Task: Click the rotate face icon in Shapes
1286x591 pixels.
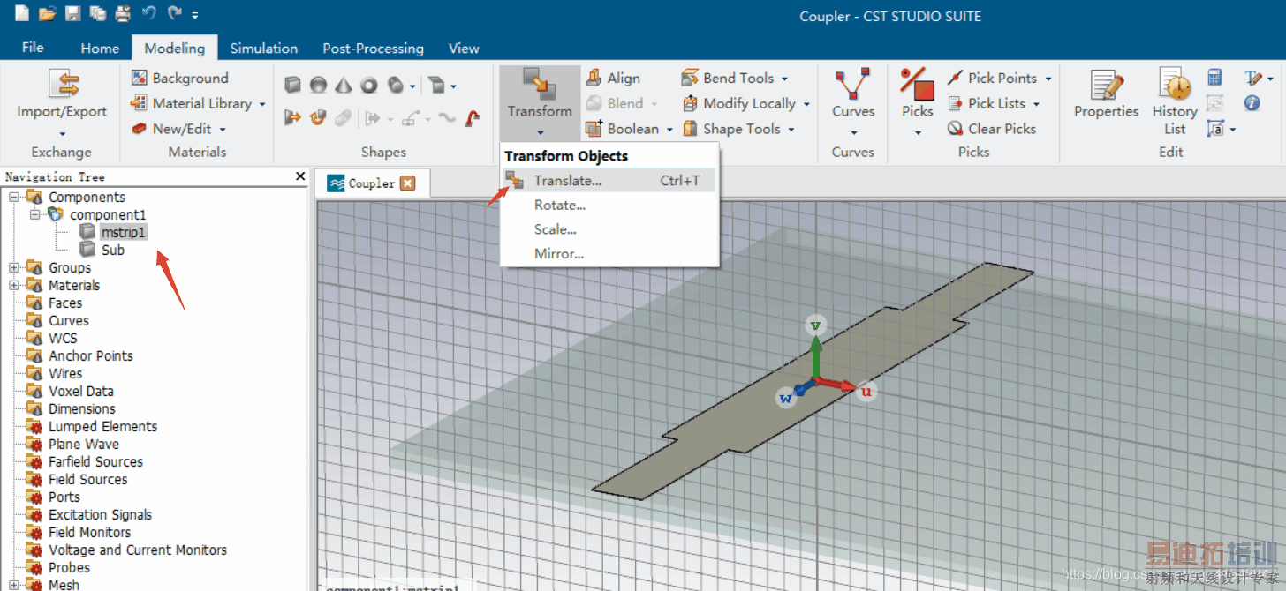Action: 318,117
